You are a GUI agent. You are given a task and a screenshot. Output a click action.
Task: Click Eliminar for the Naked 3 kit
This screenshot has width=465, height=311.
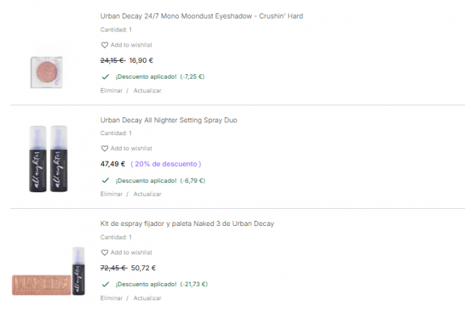click(x=112, y=297)
